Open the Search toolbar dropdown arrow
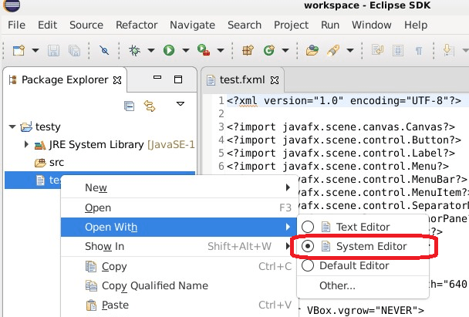The width and height of the screenshot is (469, 317). point(350,50)
